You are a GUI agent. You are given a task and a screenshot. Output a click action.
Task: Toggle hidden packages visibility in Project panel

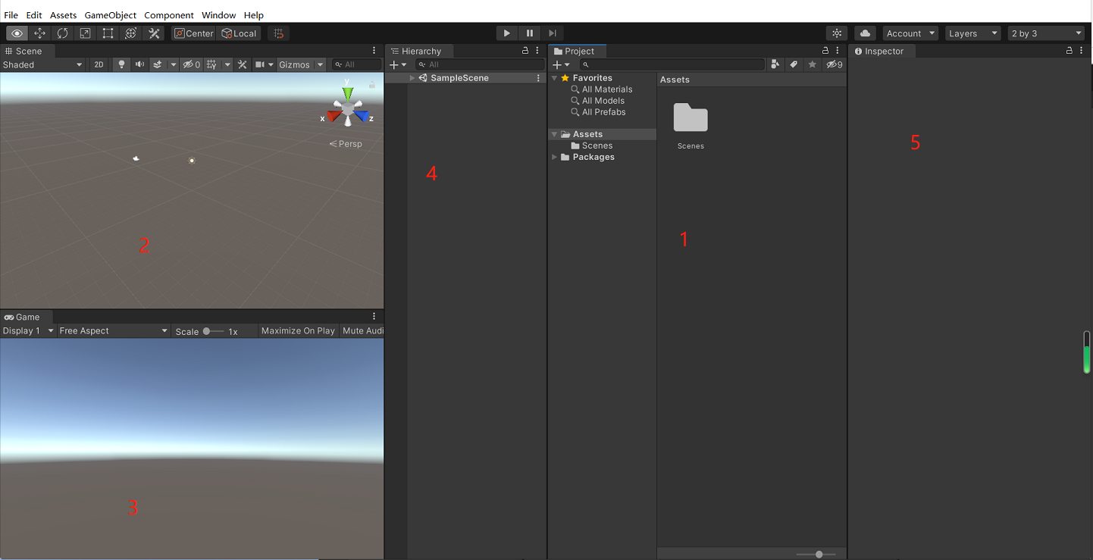pos(835,64)
